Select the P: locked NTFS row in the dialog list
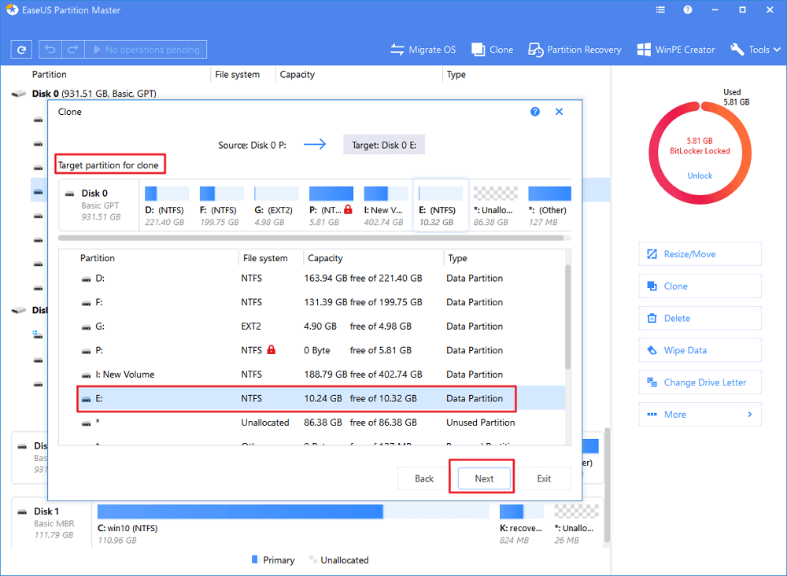 tap(312, 350)
